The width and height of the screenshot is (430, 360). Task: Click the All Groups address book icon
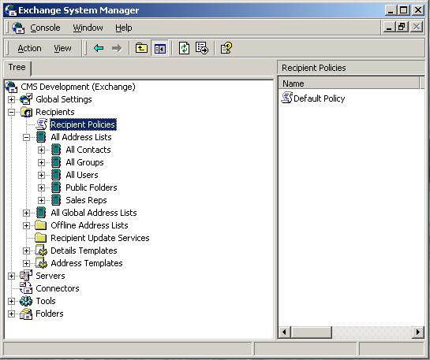tap(56, 162)
